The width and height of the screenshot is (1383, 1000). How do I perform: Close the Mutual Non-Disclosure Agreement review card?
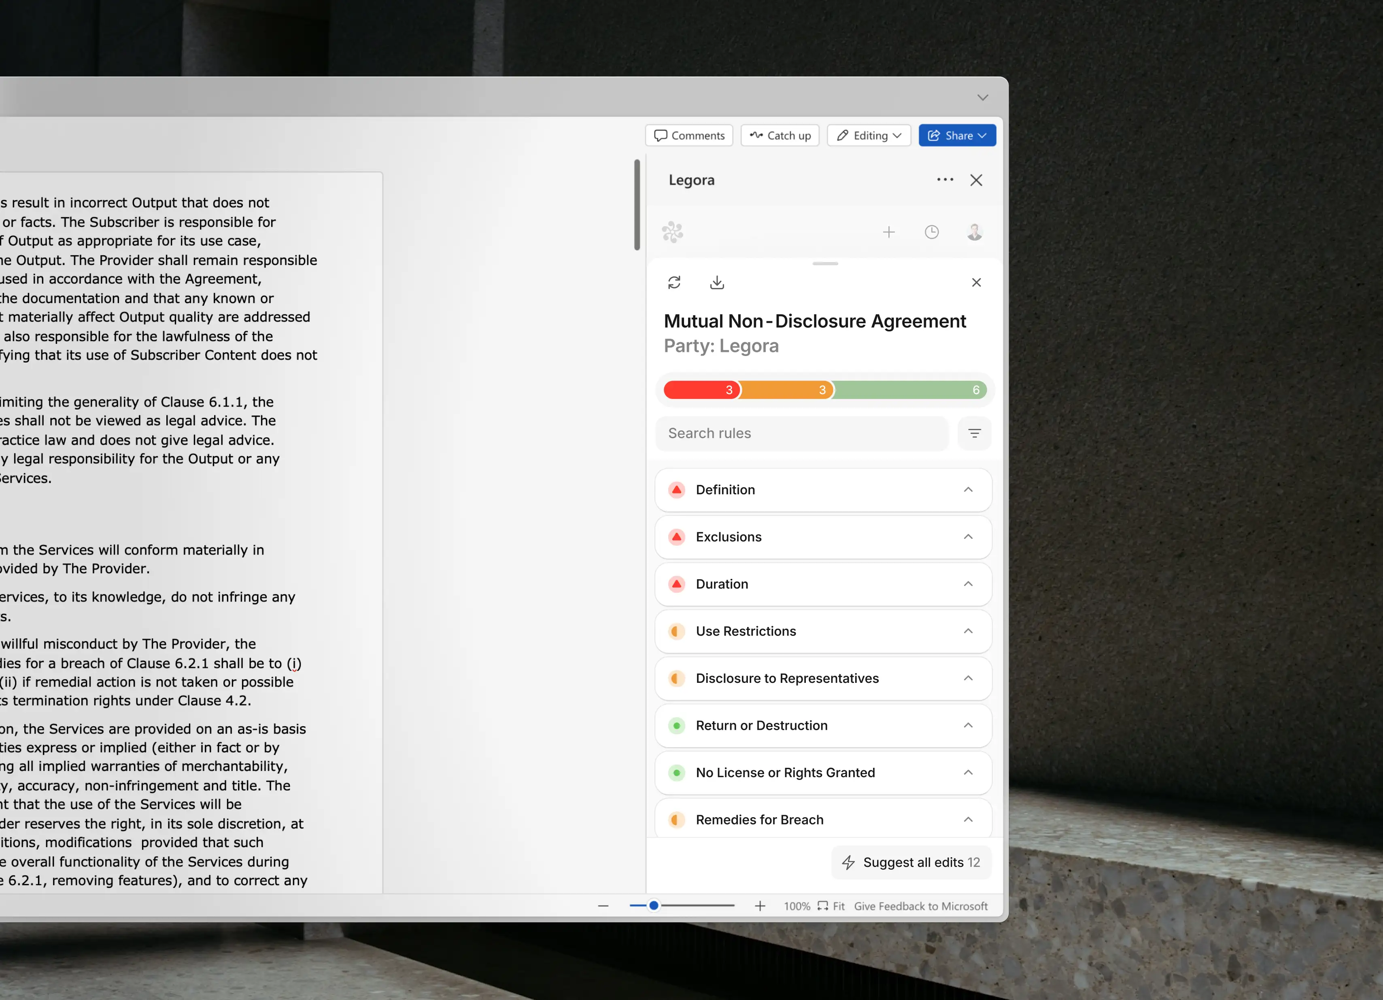976,282
